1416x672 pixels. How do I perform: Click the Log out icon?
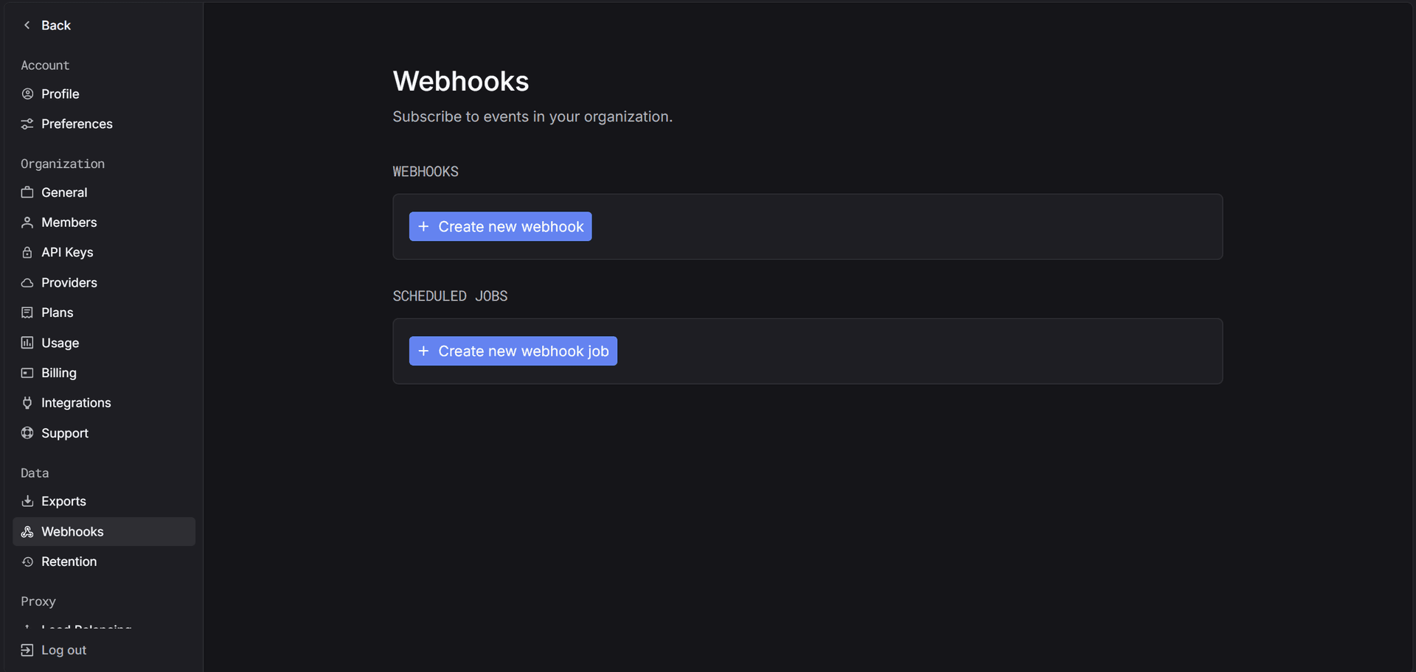[x=27, y=650]
